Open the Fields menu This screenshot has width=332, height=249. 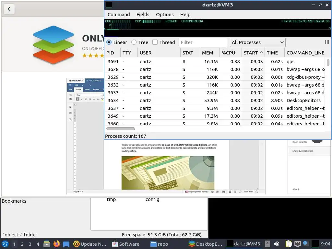click(143, 15)
